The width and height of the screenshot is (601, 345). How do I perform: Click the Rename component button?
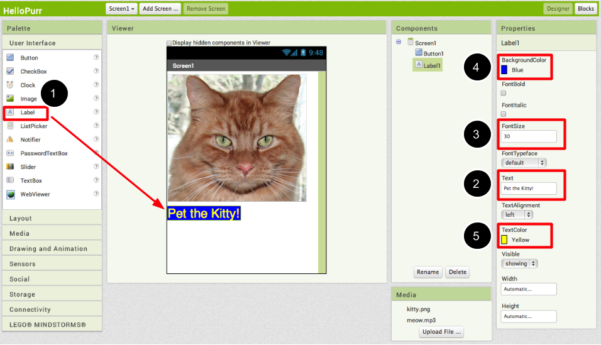pyautogui.click(x=427, y=271)
